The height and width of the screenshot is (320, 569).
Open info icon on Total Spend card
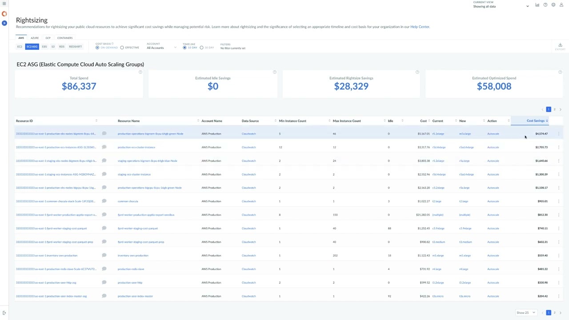pos(140,72)
